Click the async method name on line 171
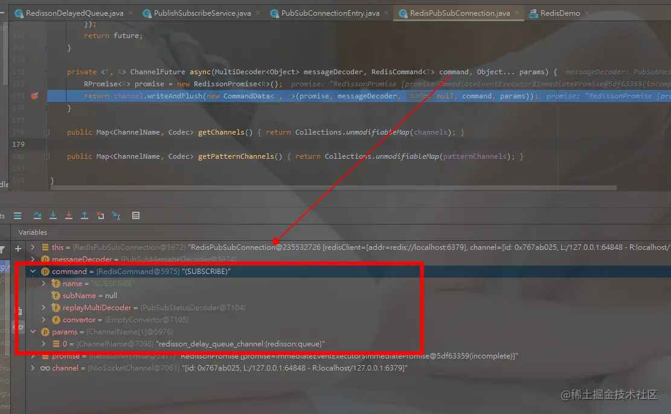 click(x=200, y=72)
